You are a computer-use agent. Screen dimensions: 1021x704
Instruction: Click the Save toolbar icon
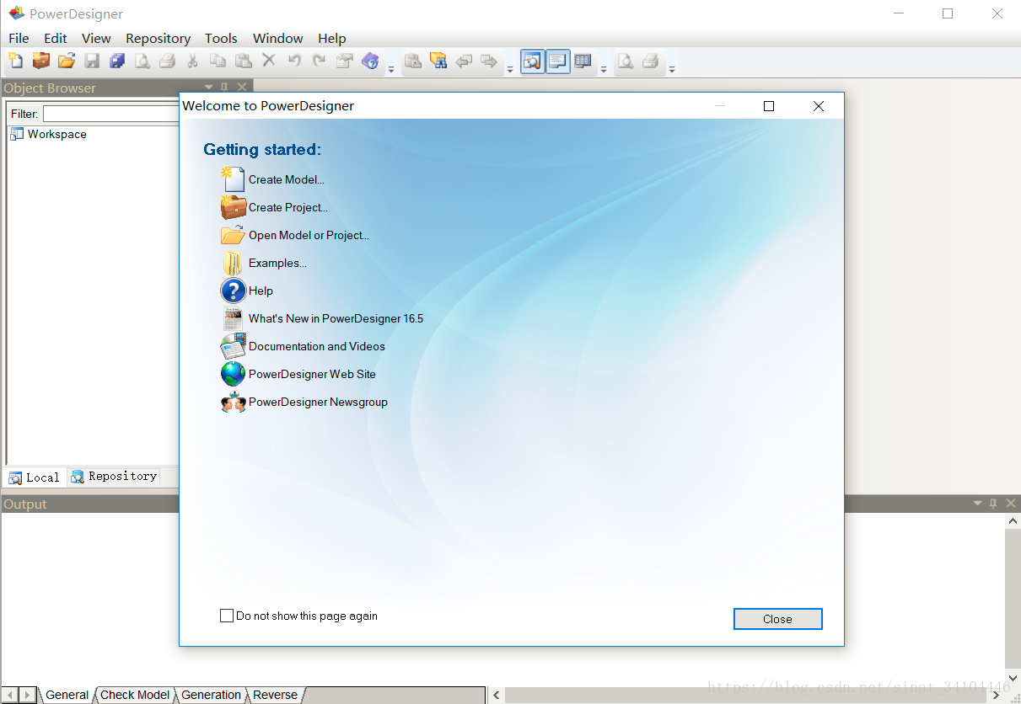point(92,61)
